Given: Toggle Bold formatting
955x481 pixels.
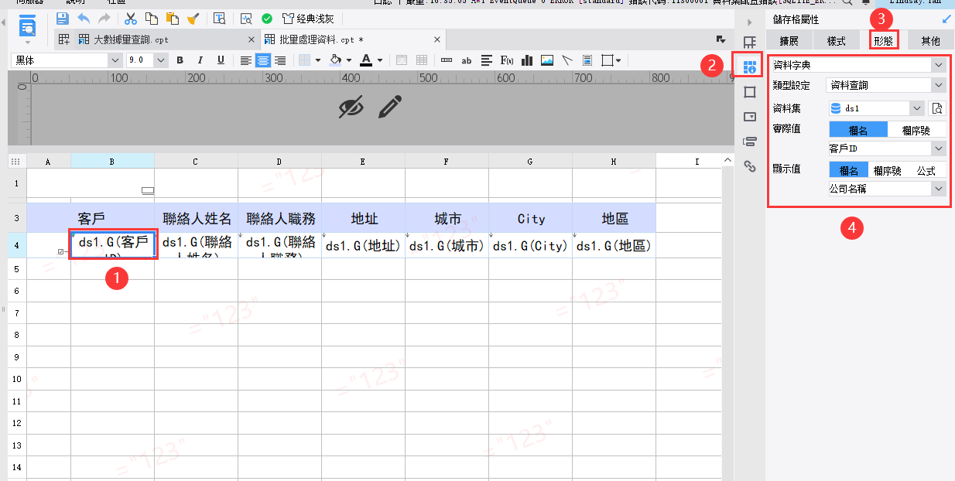Looking at the screenshot, I should pos(180,60).
